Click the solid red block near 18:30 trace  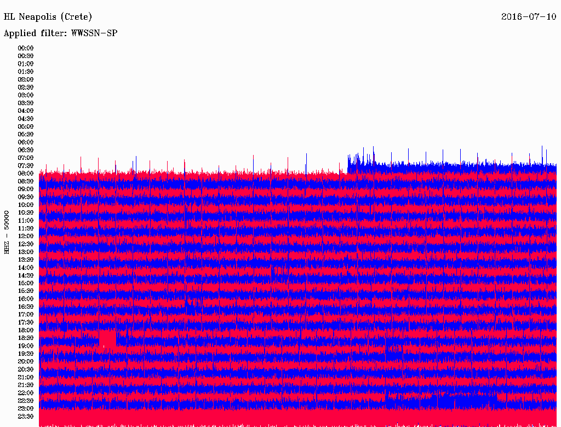coord(107,339)
